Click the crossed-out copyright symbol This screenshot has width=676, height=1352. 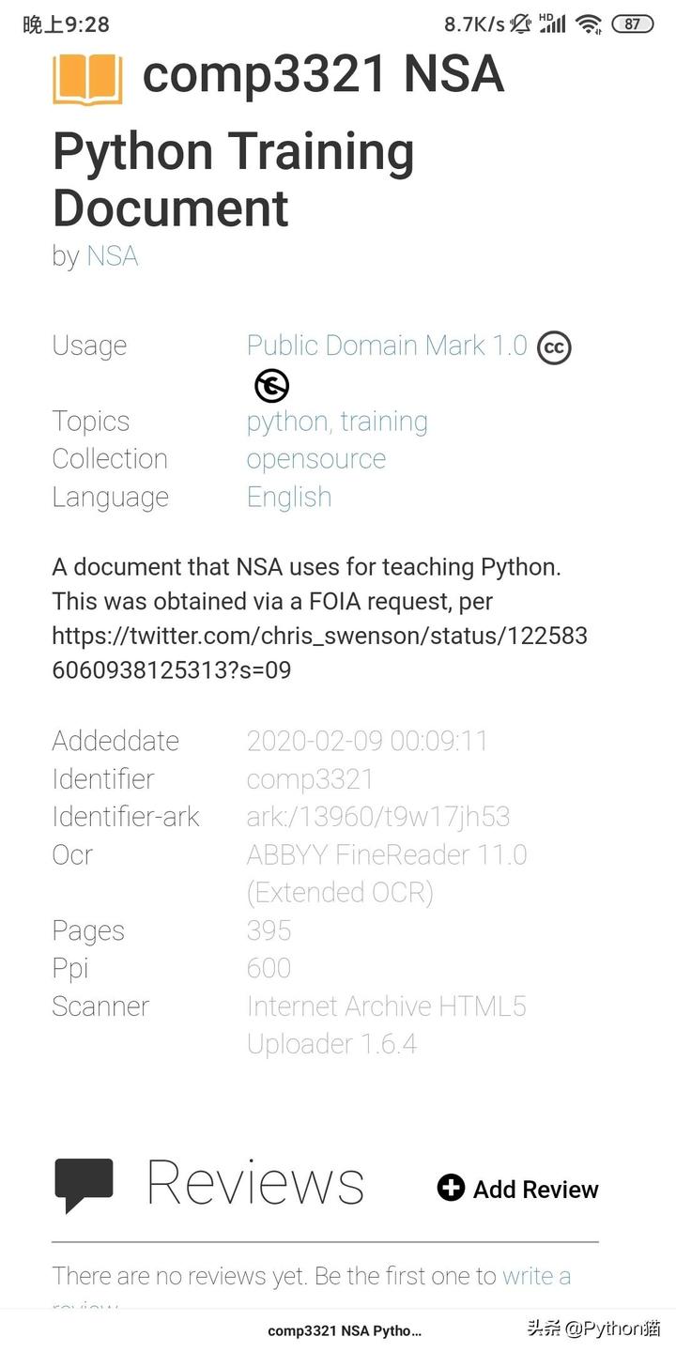coord(270,385)
